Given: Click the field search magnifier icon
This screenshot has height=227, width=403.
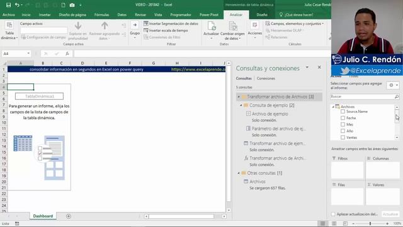Looking at the screenshot, I should (397, 96).
